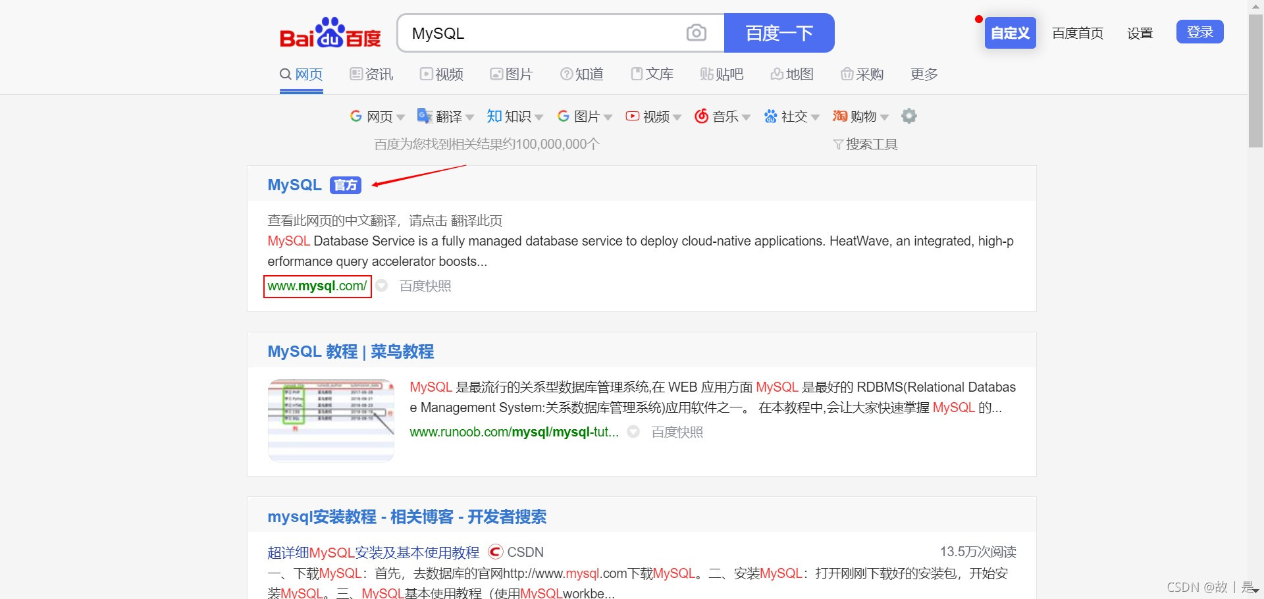Click the Google icon beside 图片 shortcut
The width and height of the screenshot is (1264, 599).
pyautogui.click(x=564, y=117)
